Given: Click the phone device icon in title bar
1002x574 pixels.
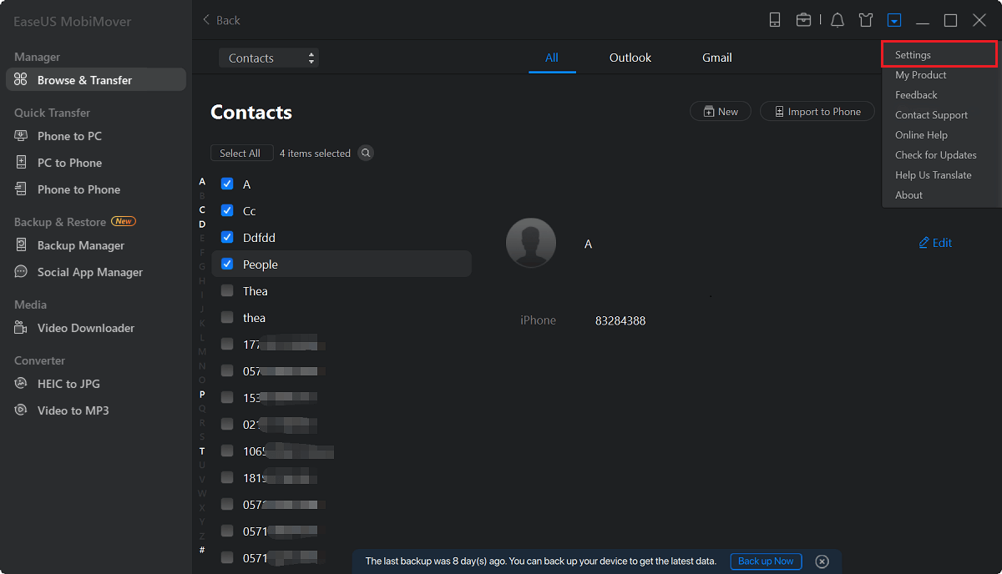Looking at the screenshot, I should point(775,20).
